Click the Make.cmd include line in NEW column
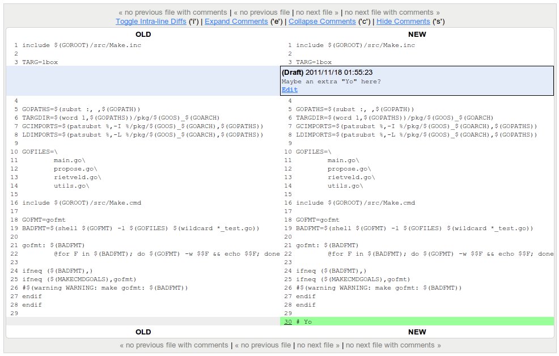Screen dimensions: 559x356 [x=355, y=203]
